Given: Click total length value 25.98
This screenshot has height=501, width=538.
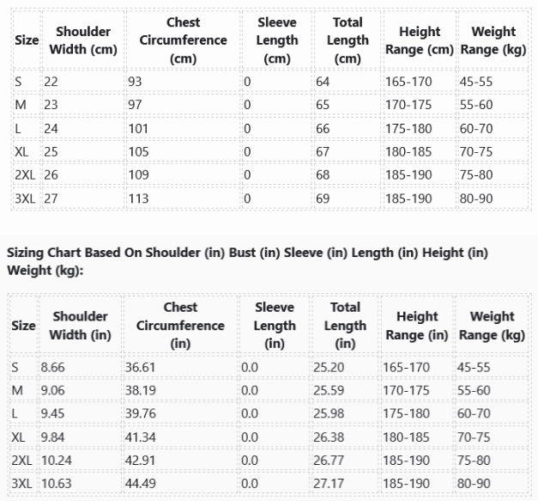Looking at the screenshot, I should (329, 413).
